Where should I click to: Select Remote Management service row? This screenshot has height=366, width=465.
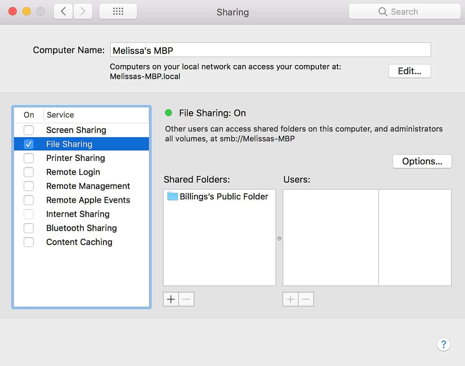[88, 186]
